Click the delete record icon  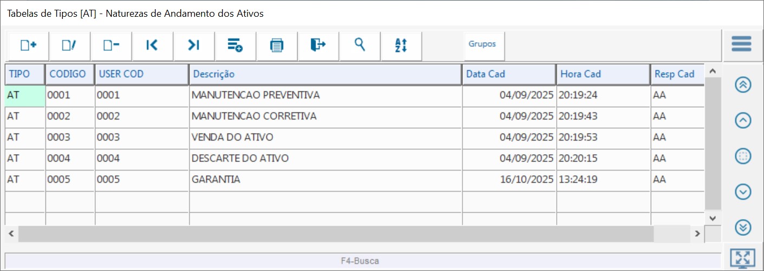click(x=111, y=45)
